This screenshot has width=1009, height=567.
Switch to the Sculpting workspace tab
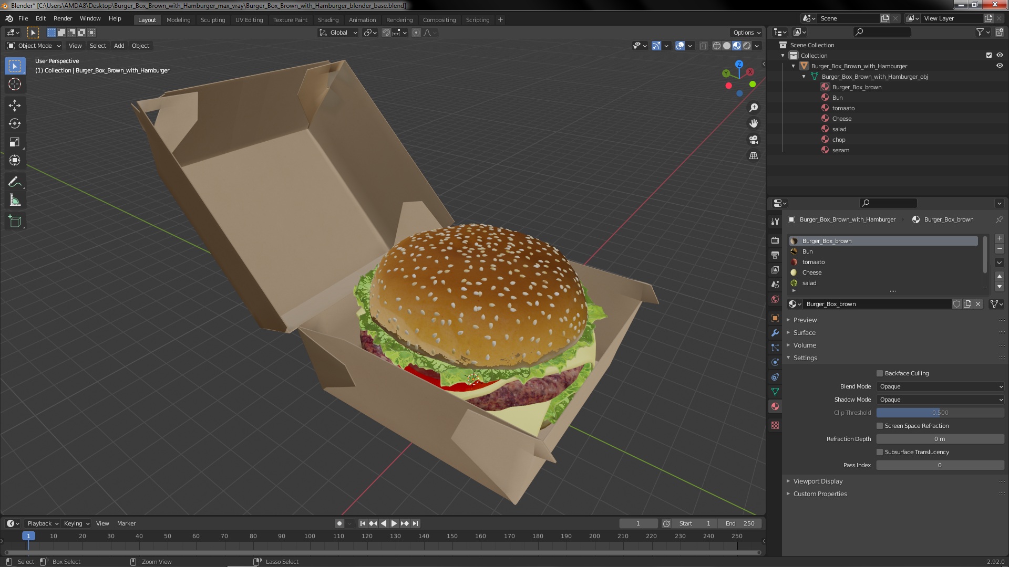pyautogui.click(x=213, y=20)
